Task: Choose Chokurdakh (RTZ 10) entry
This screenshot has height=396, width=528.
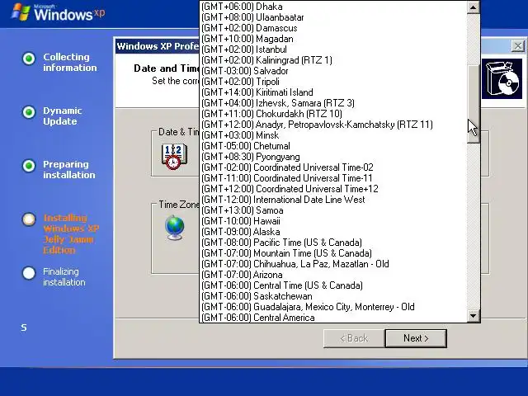Action: click(333, 114)
